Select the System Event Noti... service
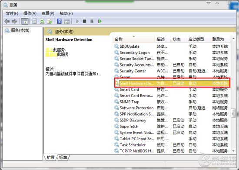This screenshot has height=170, width=239. [x=137, y=132]
